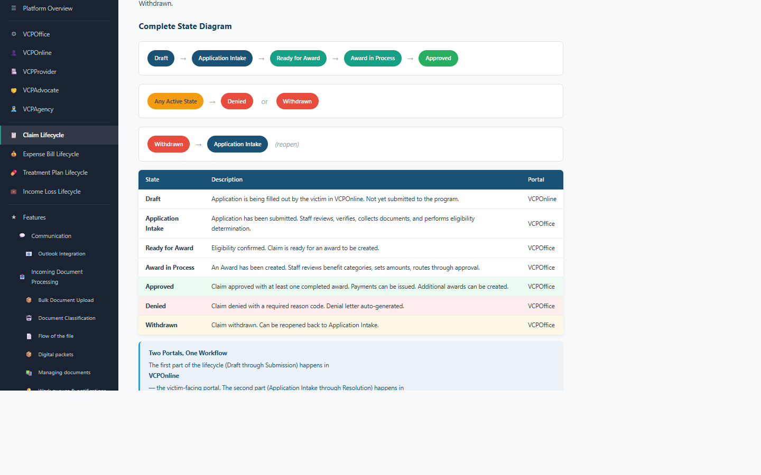Click the hamburger icon beside Platform Overview

click(14, 8)
